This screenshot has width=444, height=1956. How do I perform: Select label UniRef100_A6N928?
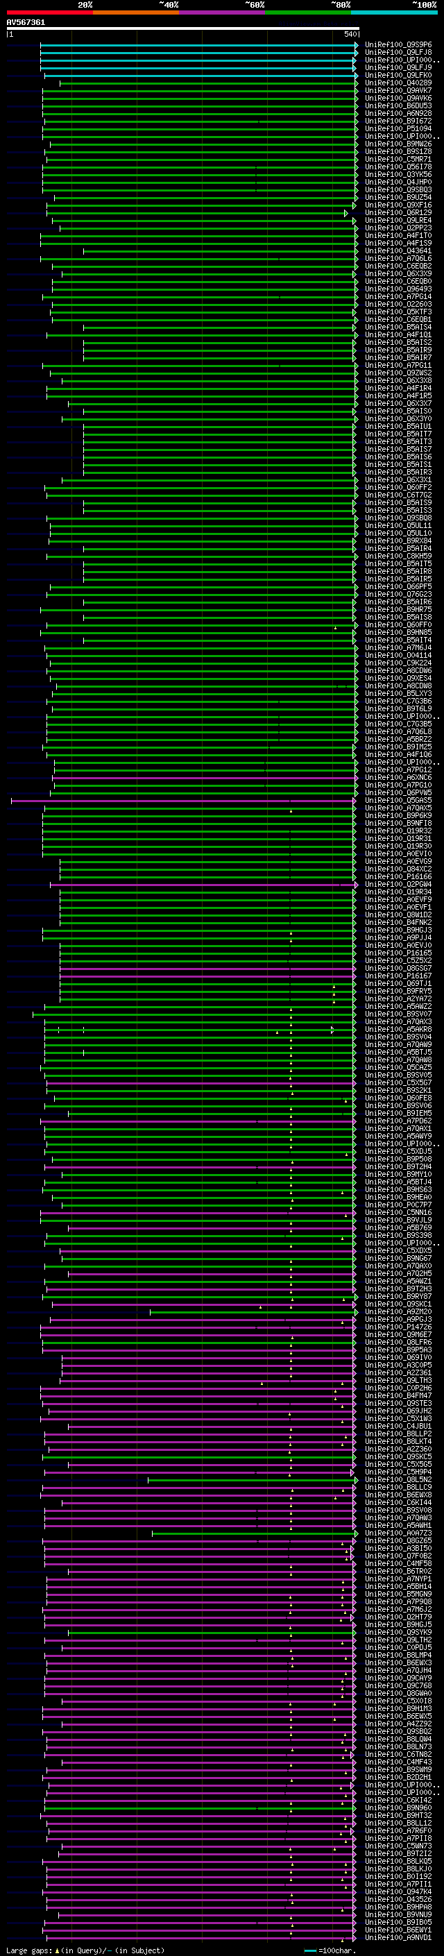pos(398,113)
